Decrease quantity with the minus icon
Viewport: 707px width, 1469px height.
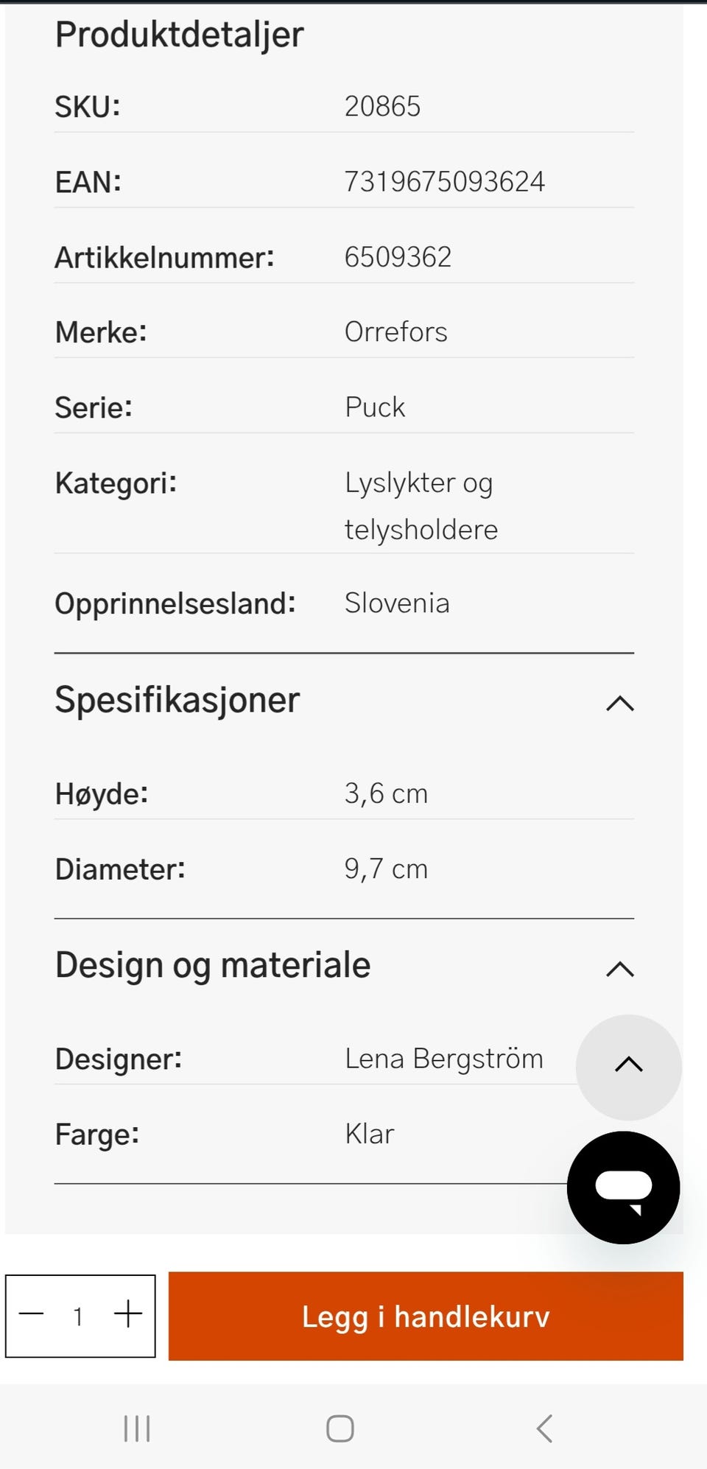coord(32,1314)
